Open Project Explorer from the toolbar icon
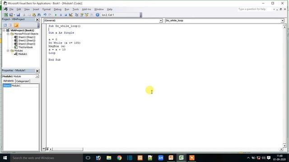289x162 pixels. point(77,15)
